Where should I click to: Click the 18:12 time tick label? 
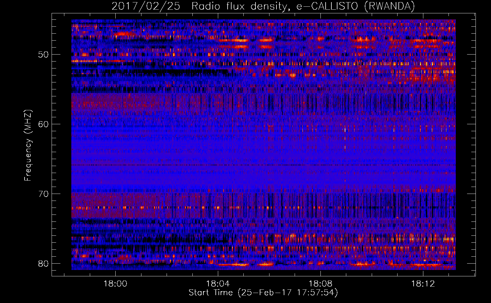[x=423, y=284]
